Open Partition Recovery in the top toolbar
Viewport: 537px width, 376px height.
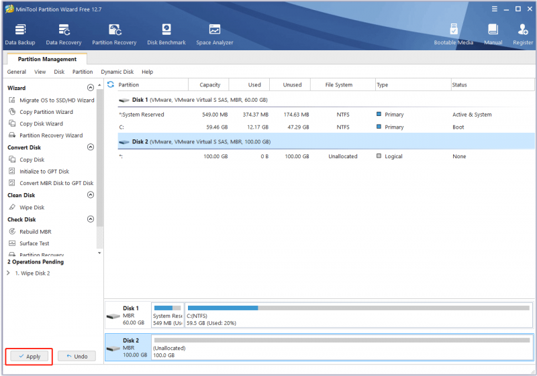click(114, 34)
